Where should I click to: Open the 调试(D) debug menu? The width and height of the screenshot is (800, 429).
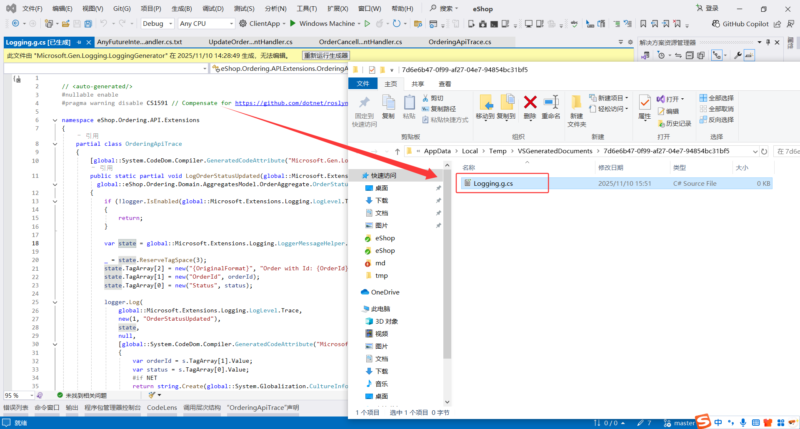[213, 9]
